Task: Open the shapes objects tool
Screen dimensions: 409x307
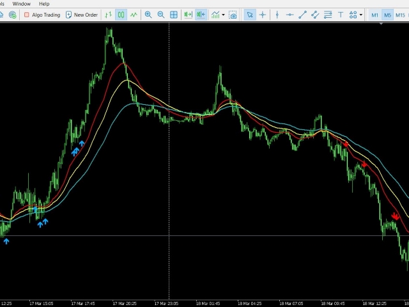Action: pyautogui.click(x=353, y=15)
